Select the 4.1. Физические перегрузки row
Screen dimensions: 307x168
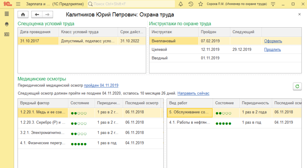click(x=43, y=143)
